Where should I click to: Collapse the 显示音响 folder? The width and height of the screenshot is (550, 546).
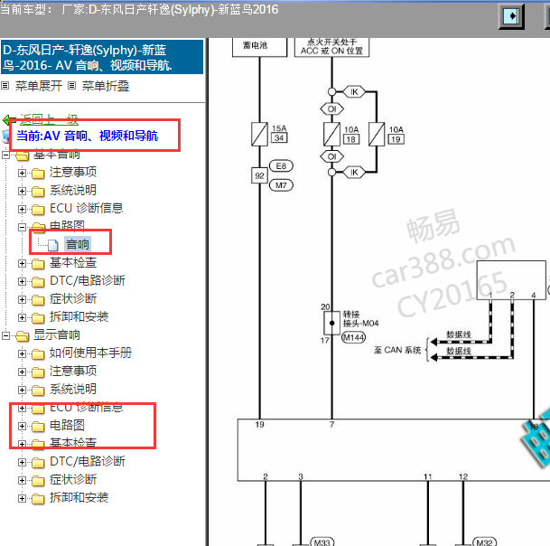[5, 335]
